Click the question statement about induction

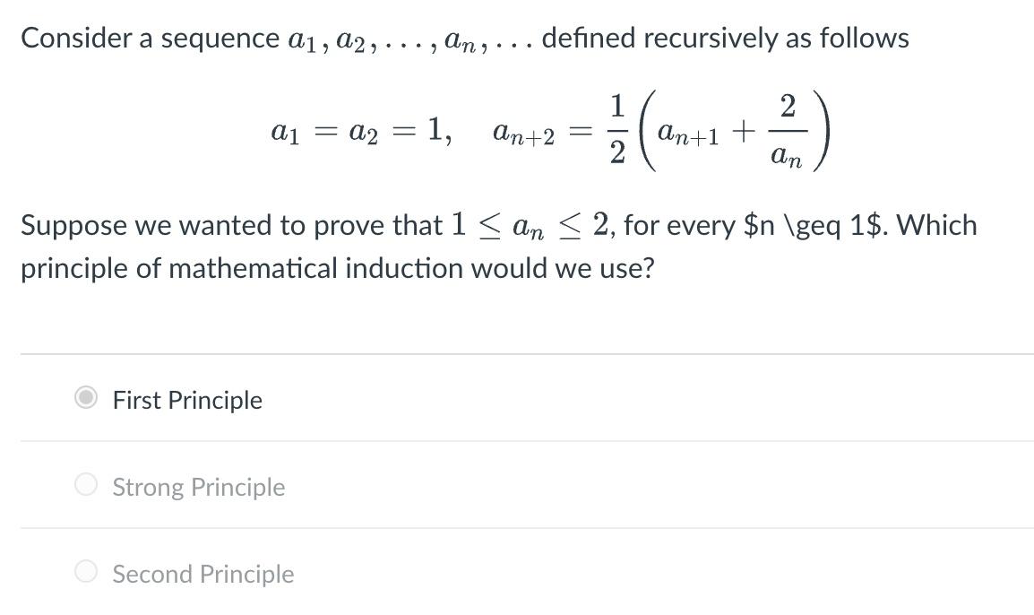click(498, 246)
